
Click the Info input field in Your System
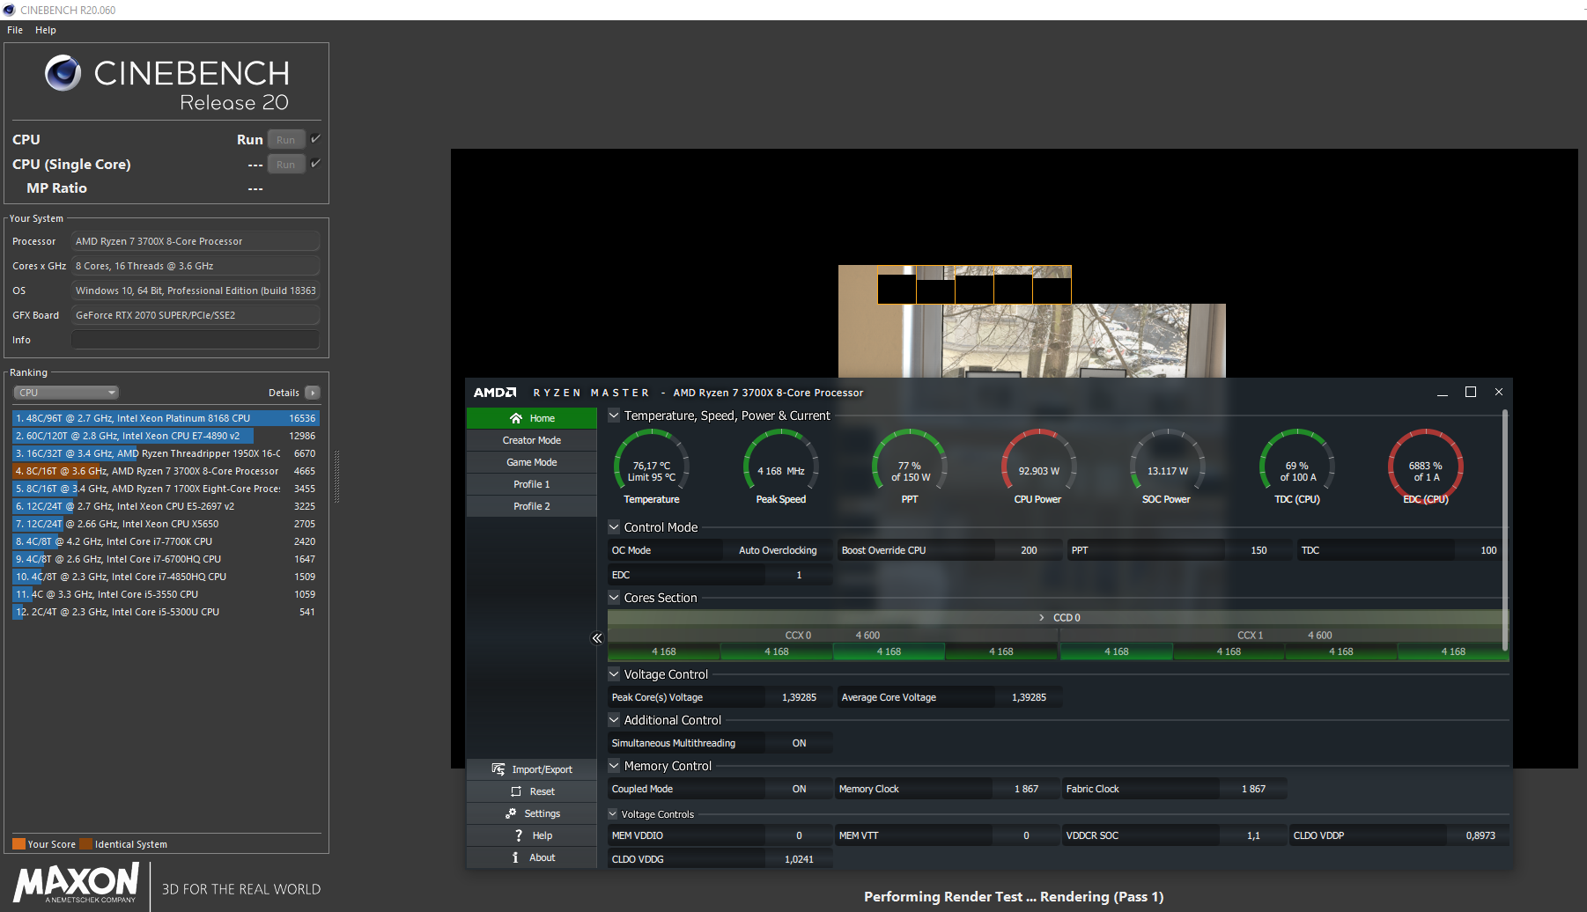196,340
